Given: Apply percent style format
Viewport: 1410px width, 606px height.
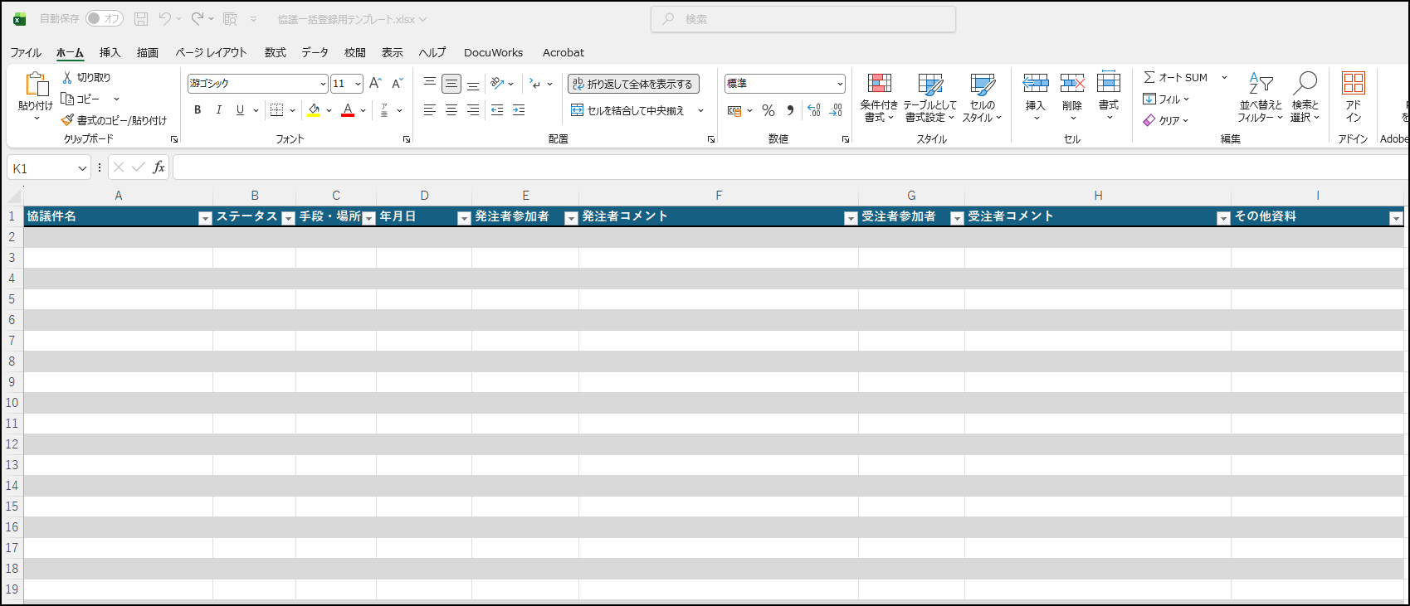Looking at the screenshot, I should point(768,110).
